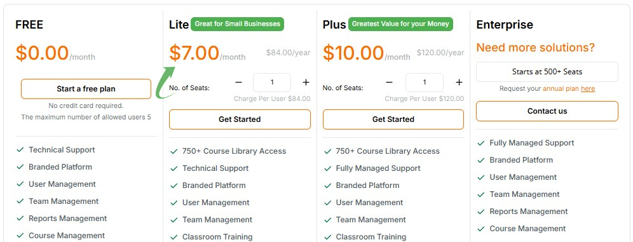The image size is (633, 242).
Task: Click checkmark beside Plus Fully Managed Support
Action: pyautogui.click(x=327, y=168)
